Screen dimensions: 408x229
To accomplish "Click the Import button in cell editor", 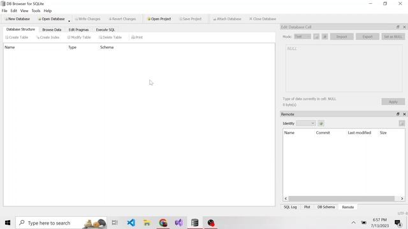I will pyautogui.click(x=342, y=37).
